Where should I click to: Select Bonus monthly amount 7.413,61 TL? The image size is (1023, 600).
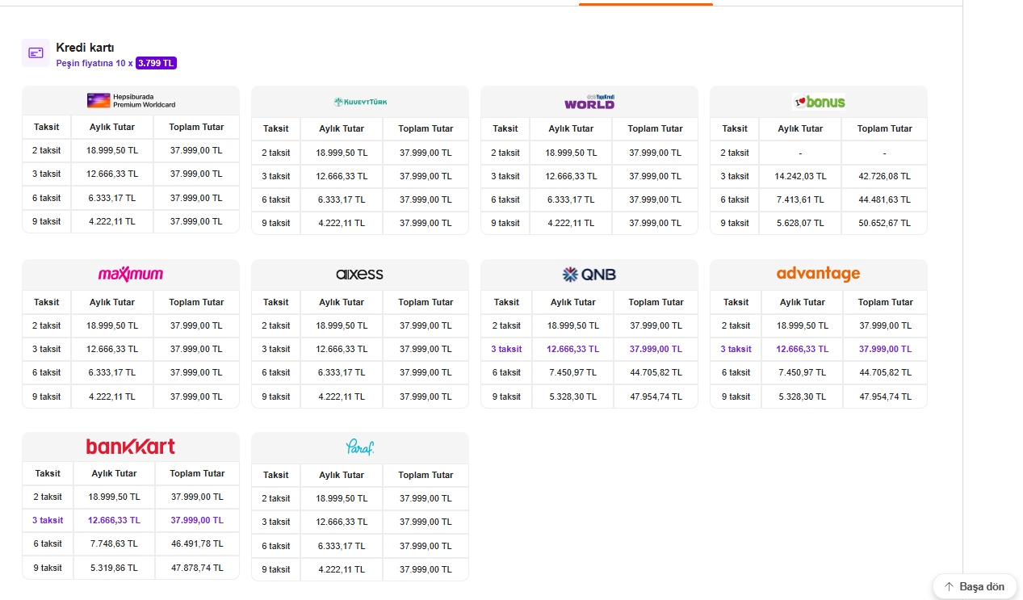pyautogui.click(x=800, y=199)
